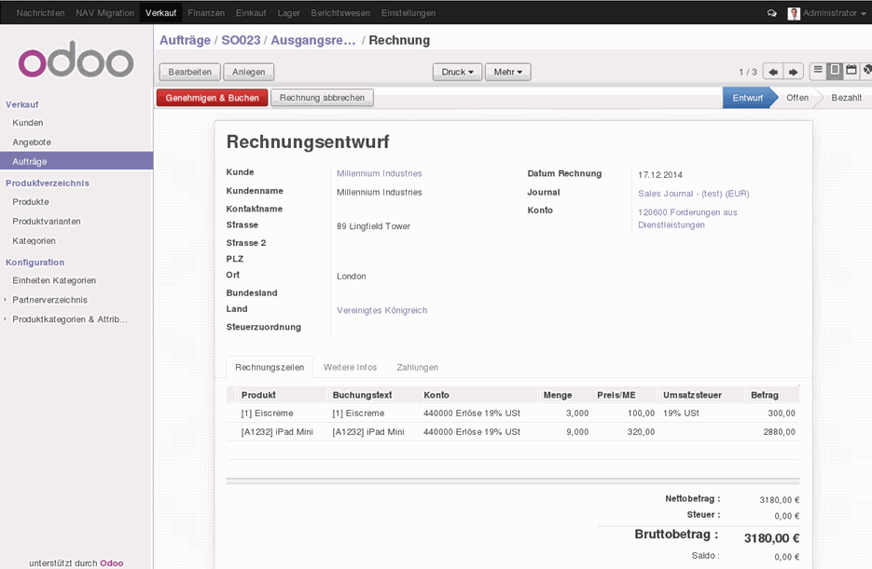Switch to list view icon
Viewport: 872px width, 569px height.
click(x=818, y=71)
